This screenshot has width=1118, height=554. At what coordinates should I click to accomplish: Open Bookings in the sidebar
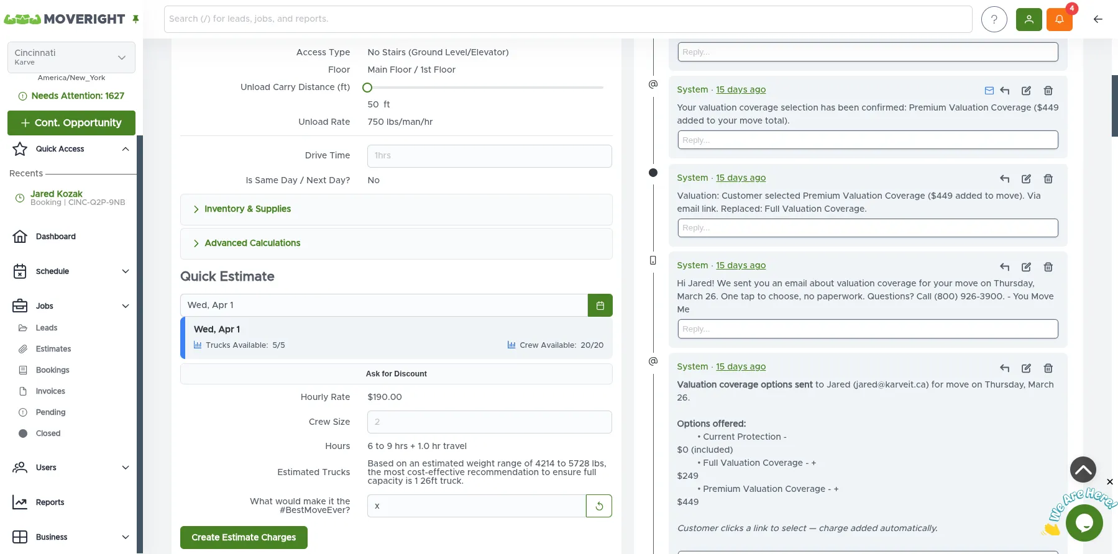coord(53,370)
